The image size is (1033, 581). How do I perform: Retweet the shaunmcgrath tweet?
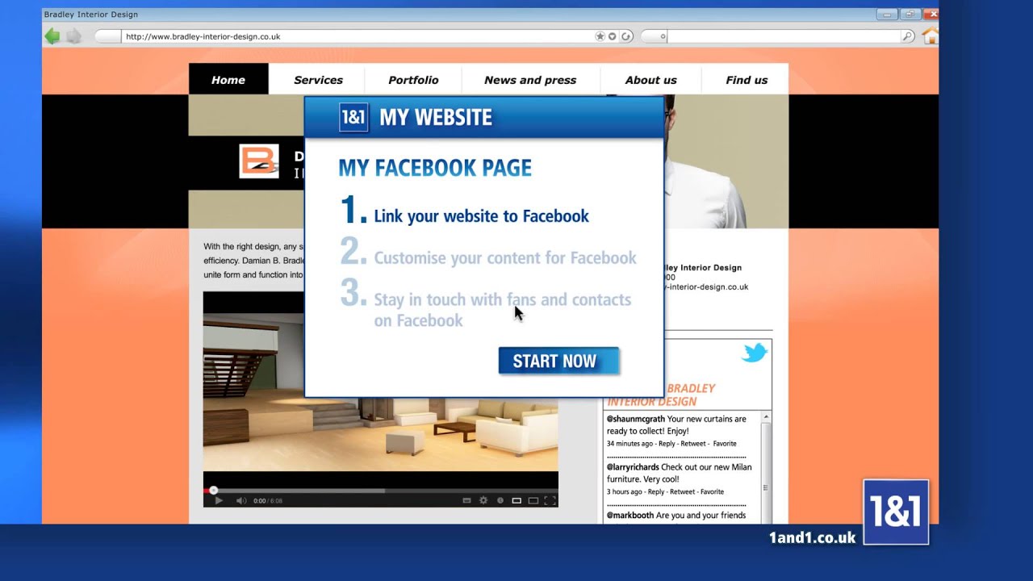[693, 444]
